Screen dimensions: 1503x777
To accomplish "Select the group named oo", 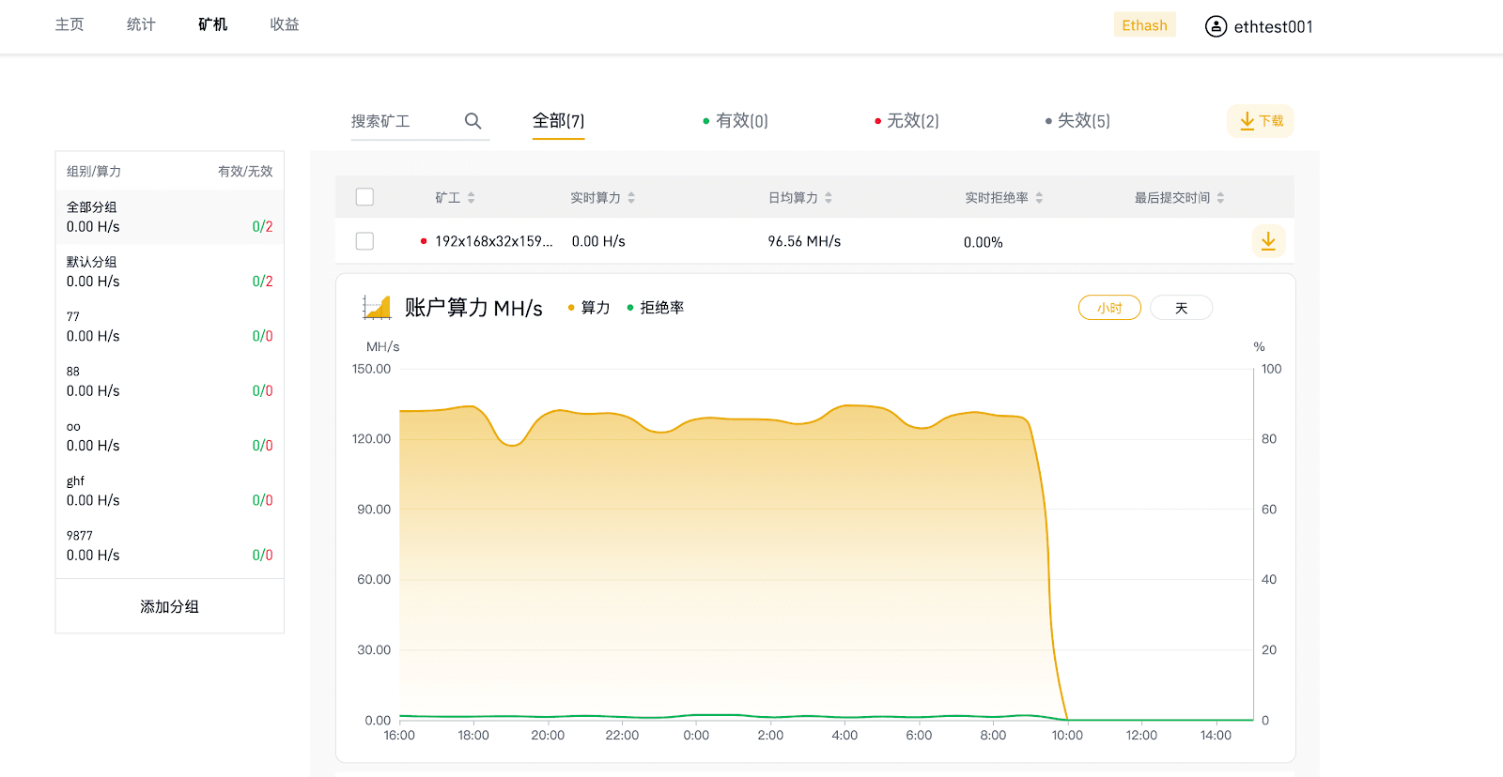I will (170, 436).
